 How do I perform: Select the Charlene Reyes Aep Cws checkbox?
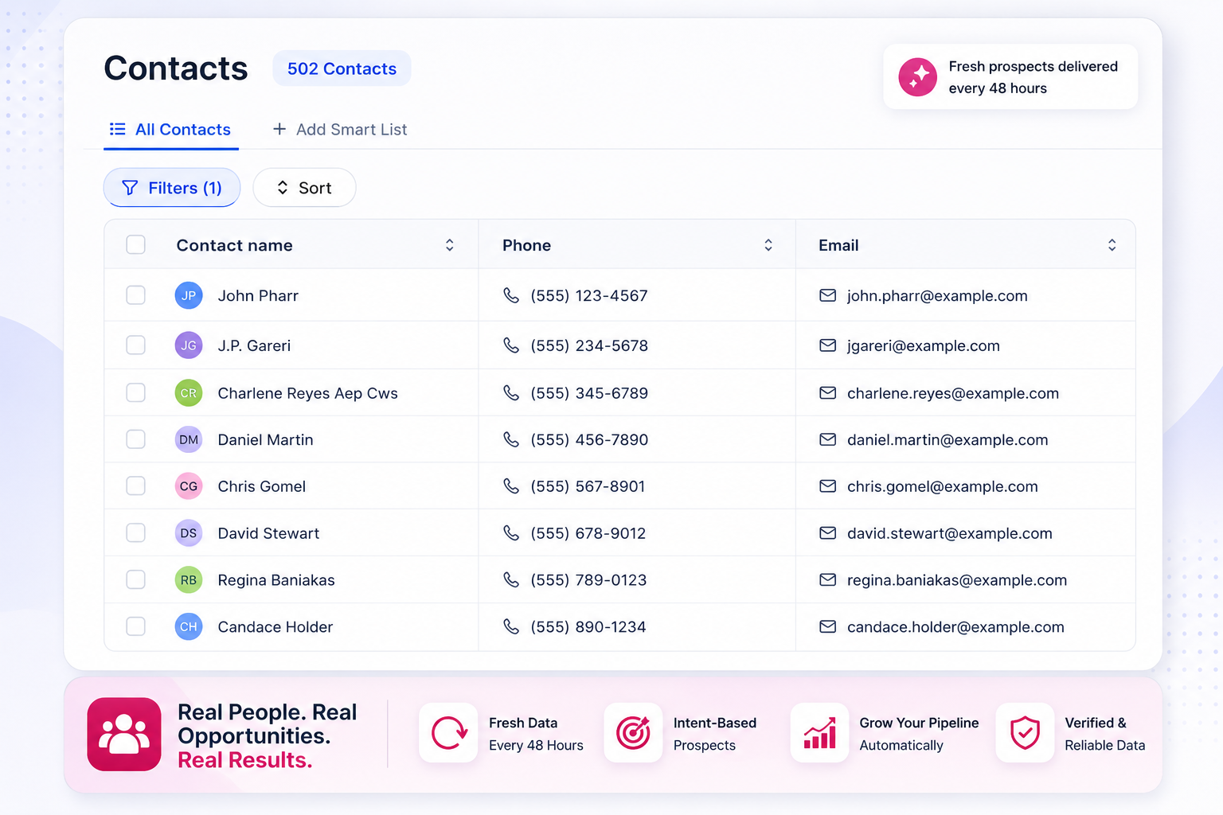[x=136, y=392]
